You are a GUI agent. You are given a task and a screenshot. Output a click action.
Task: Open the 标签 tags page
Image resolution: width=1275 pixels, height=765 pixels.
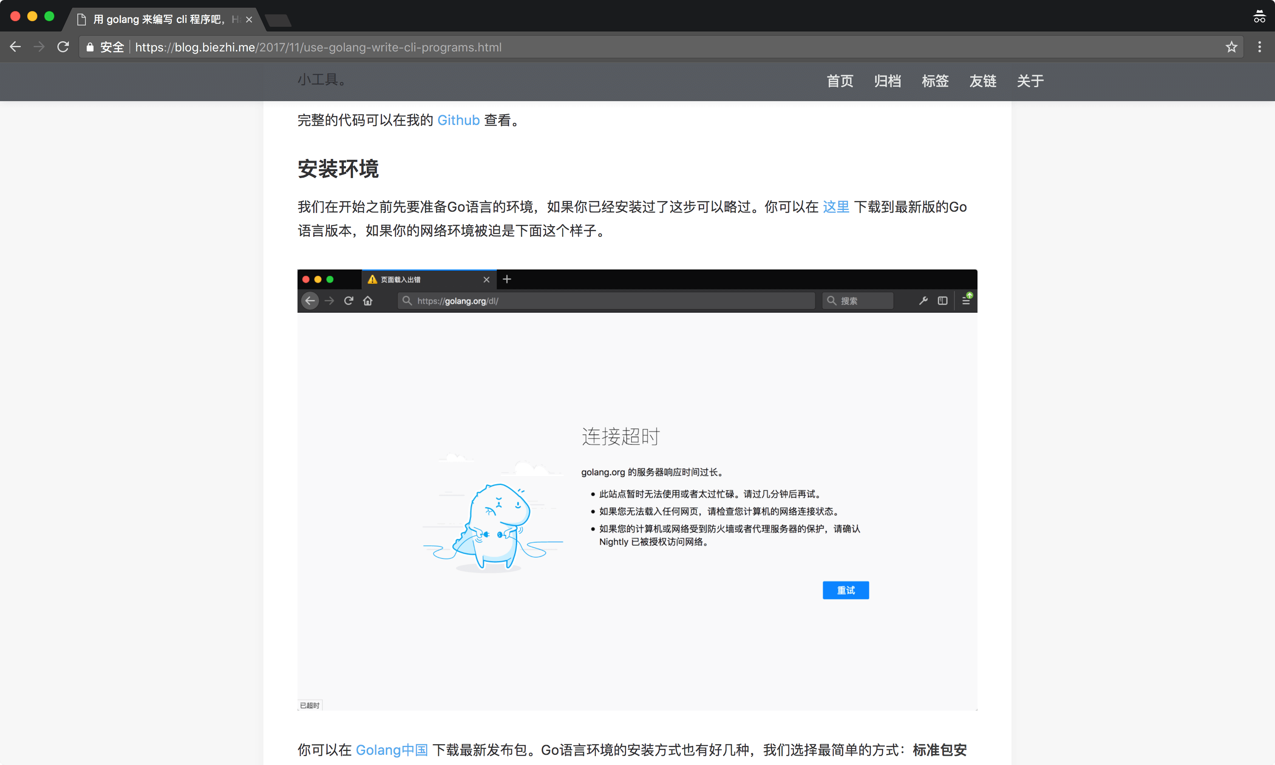point(935,81)
